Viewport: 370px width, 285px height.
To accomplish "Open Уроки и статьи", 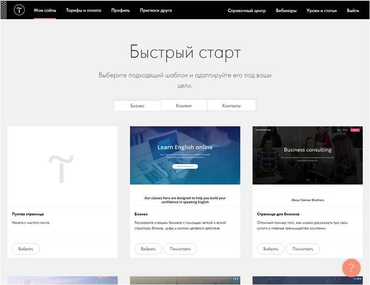I will click(x=321, y=11).
